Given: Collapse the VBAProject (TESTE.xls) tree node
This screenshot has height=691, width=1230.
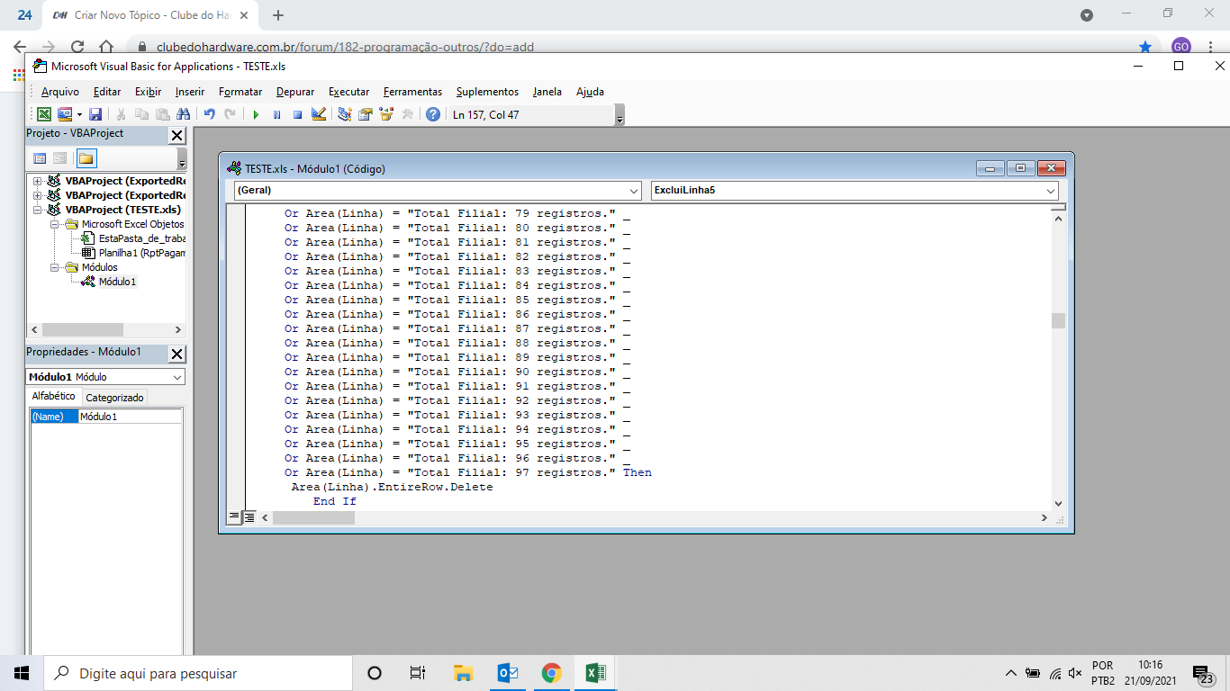Looking at the screenshot, I should (x=38, y=210).
